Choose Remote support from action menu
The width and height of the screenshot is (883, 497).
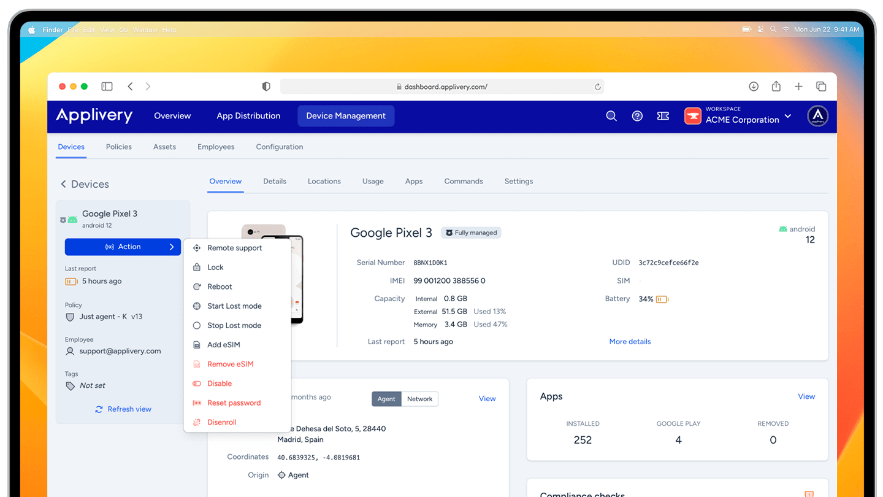237,248
